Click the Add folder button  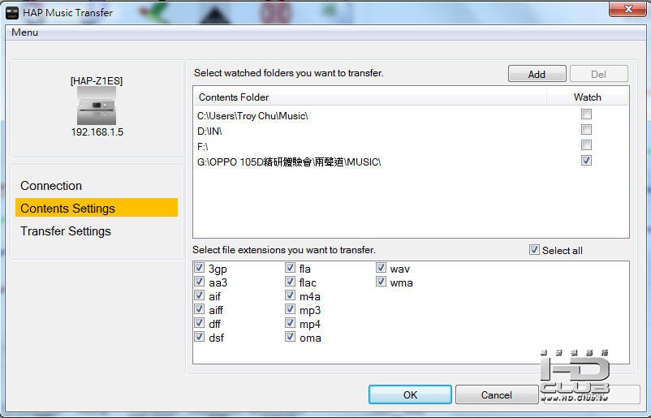point(537,74)
